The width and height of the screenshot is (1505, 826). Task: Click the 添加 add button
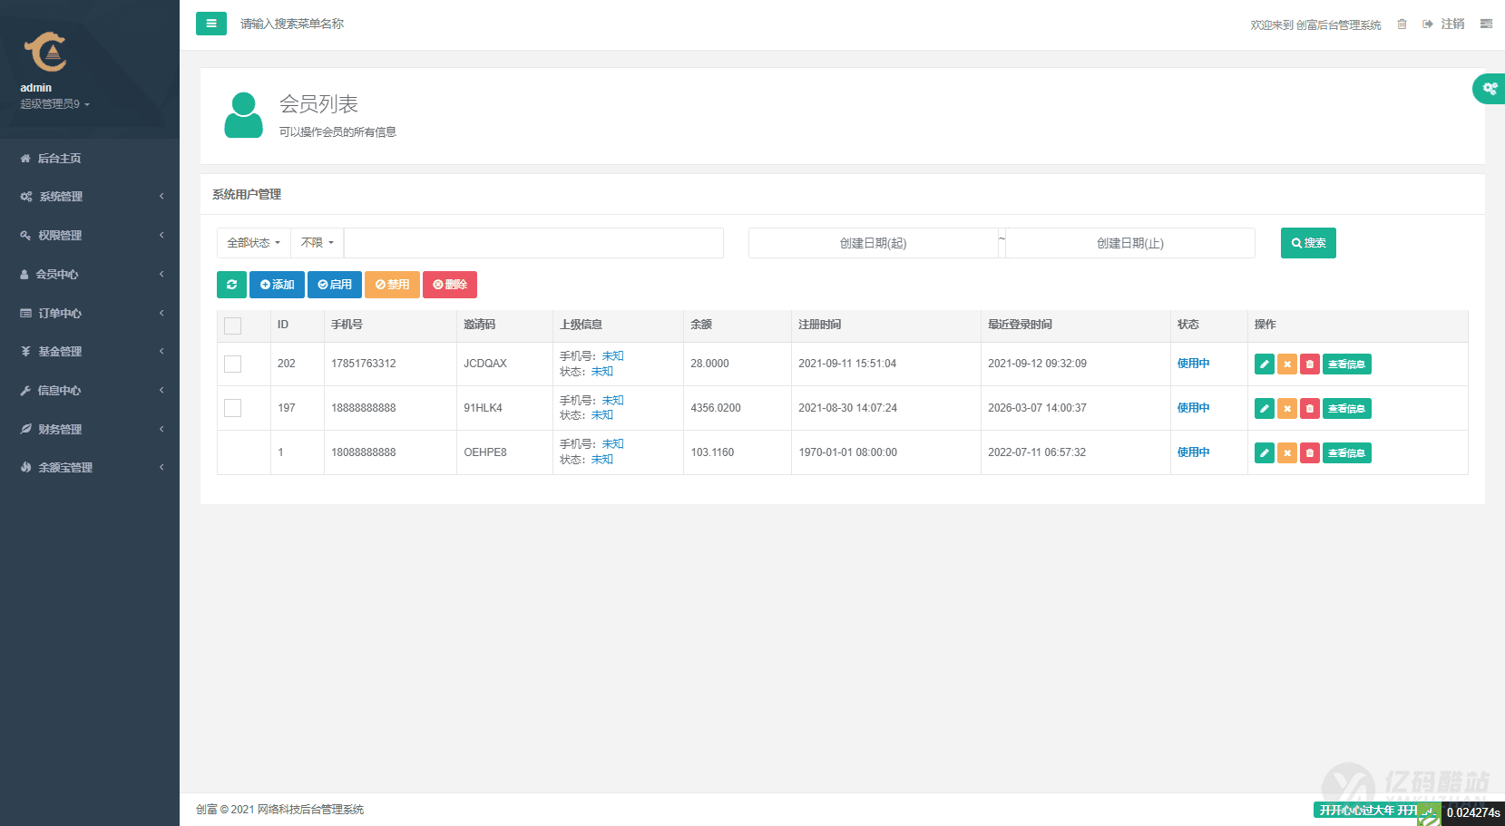[277, 285]
